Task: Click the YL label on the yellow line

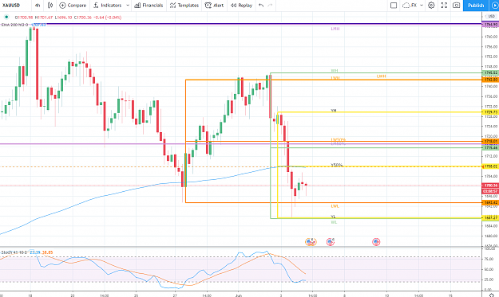Action: click(x=333, y=217)
